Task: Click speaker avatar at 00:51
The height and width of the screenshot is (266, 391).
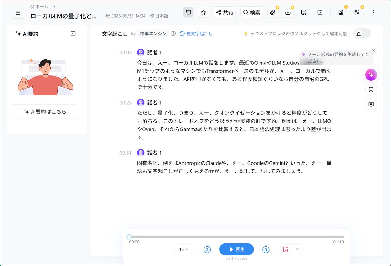Action: [x=141, y=152]
